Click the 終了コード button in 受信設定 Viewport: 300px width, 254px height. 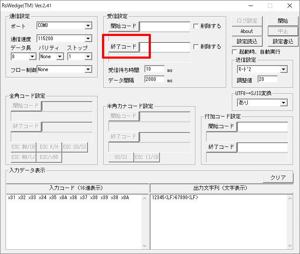tap(123, 47)
